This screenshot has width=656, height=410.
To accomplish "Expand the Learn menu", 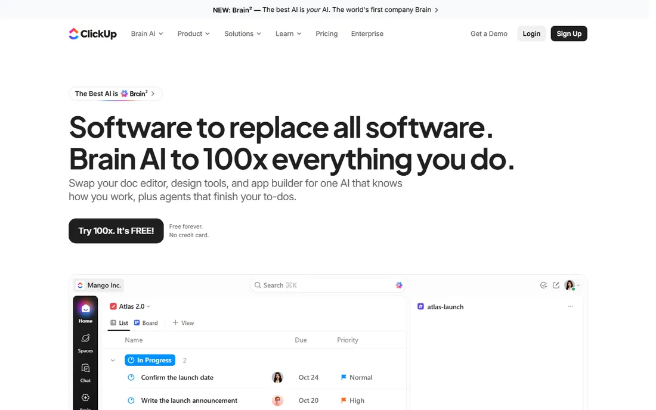I will (288, 33).
